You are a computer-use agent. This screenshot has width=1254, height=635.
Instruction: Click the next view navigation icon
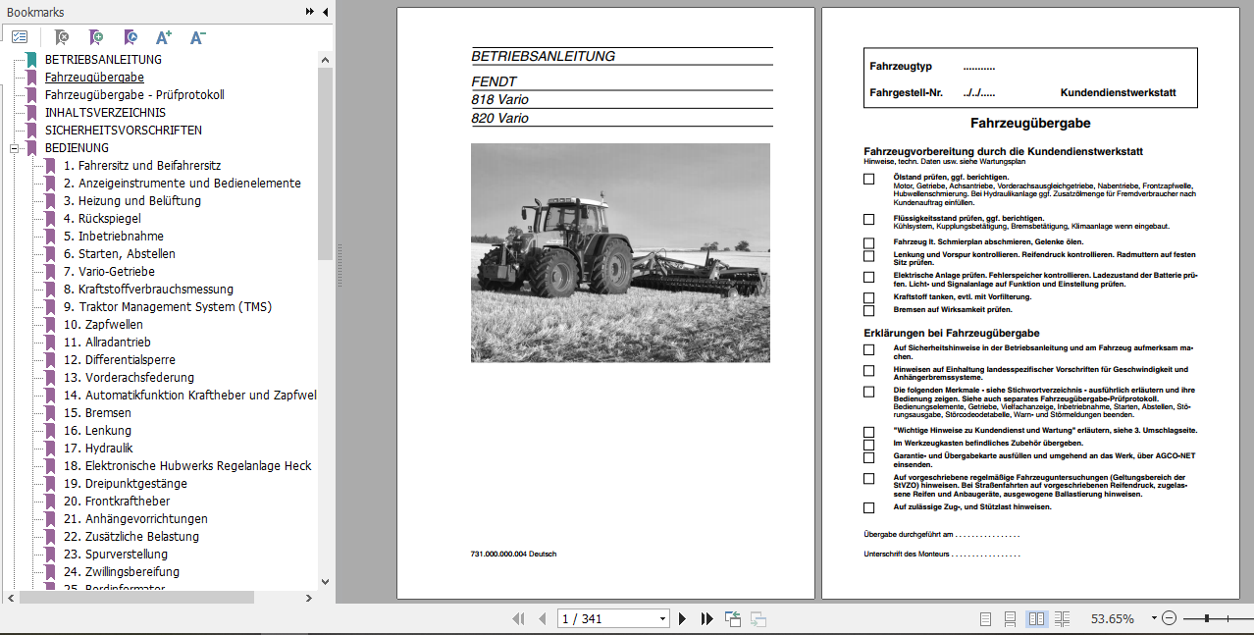pos(758,618)
